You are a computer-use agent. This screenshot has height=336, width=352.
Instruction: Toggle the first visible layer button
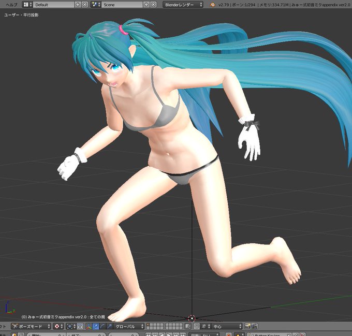pos(148,325)
